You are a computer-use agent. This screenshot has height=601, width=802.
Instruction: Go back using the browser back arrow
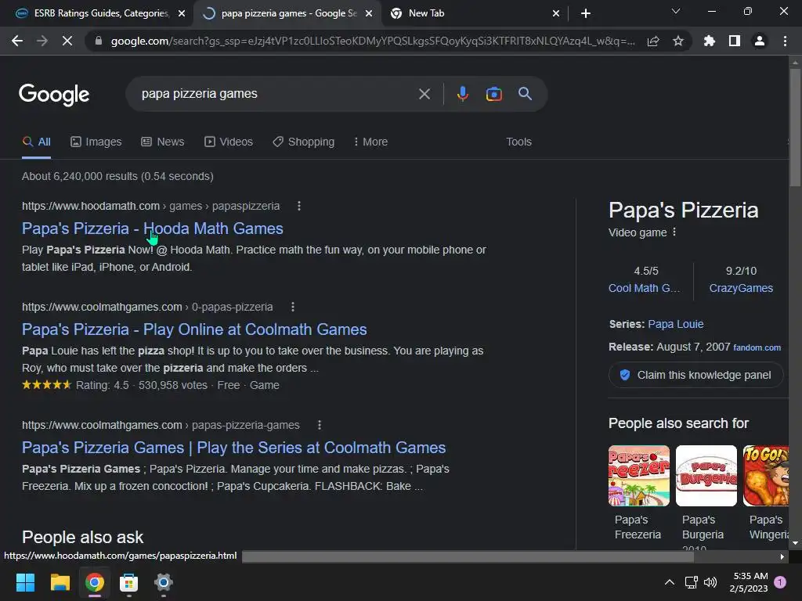[x=17, y=41]
